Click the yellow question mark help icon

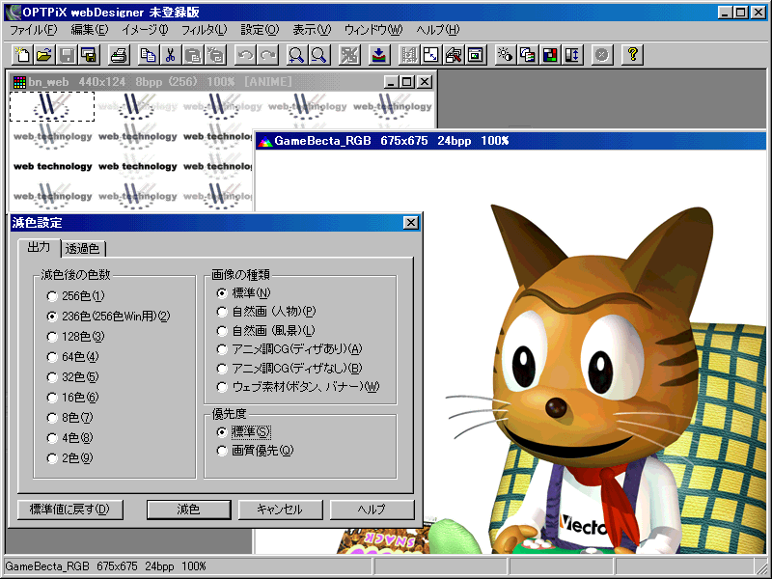(x=632, y=55)
